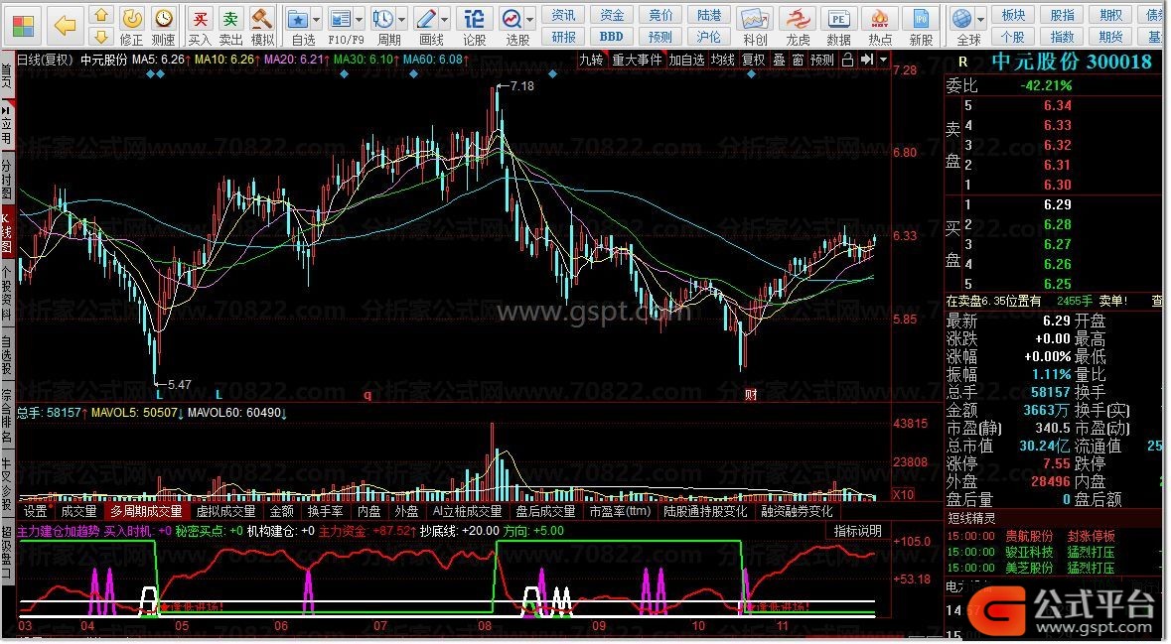Viewport: 1171px width, 644px height.
Task: Toggle 复权 price adjustment
Action: 754,60
